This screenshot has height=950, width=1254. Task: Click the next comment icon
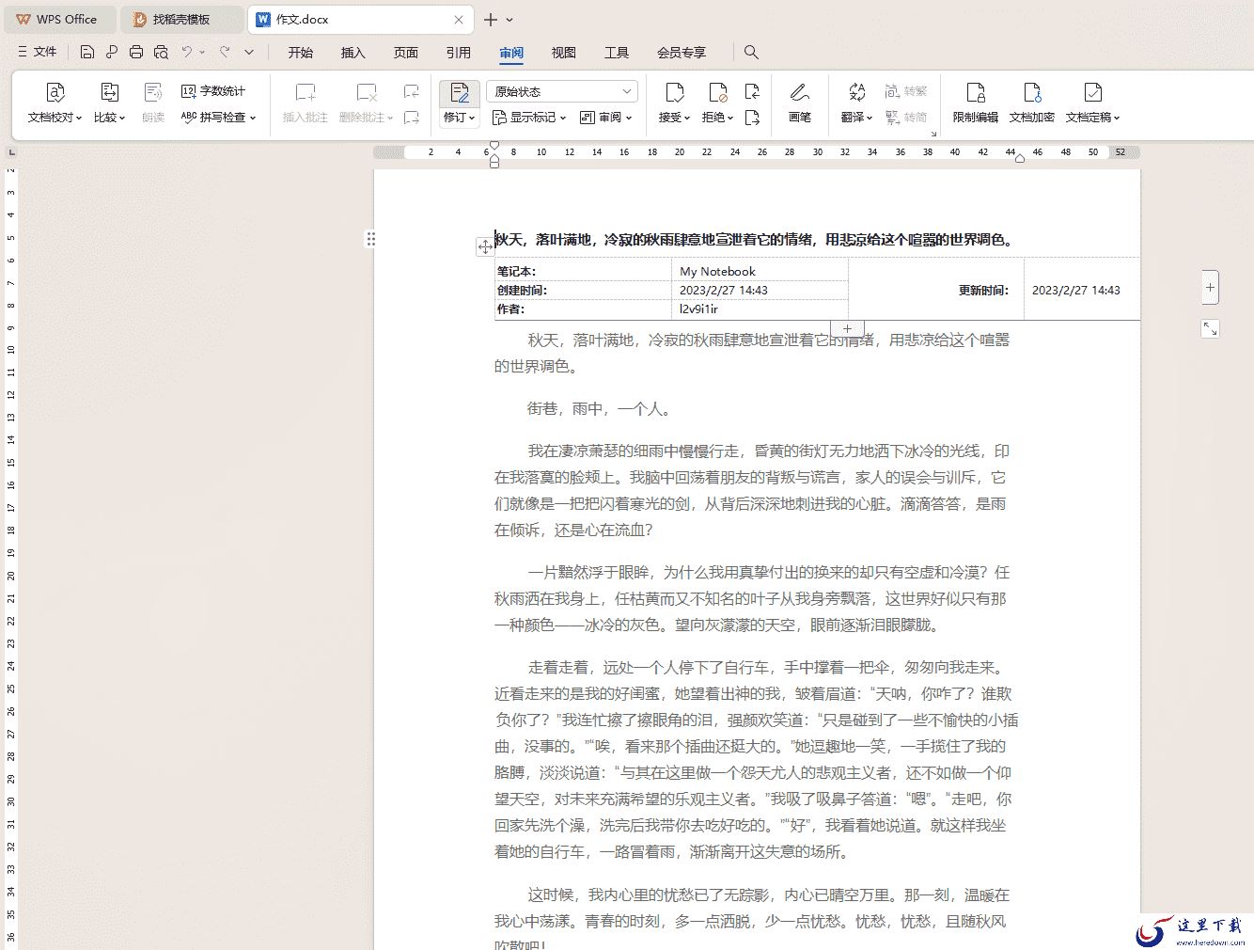pyautogui.click(x=411, y=118)
